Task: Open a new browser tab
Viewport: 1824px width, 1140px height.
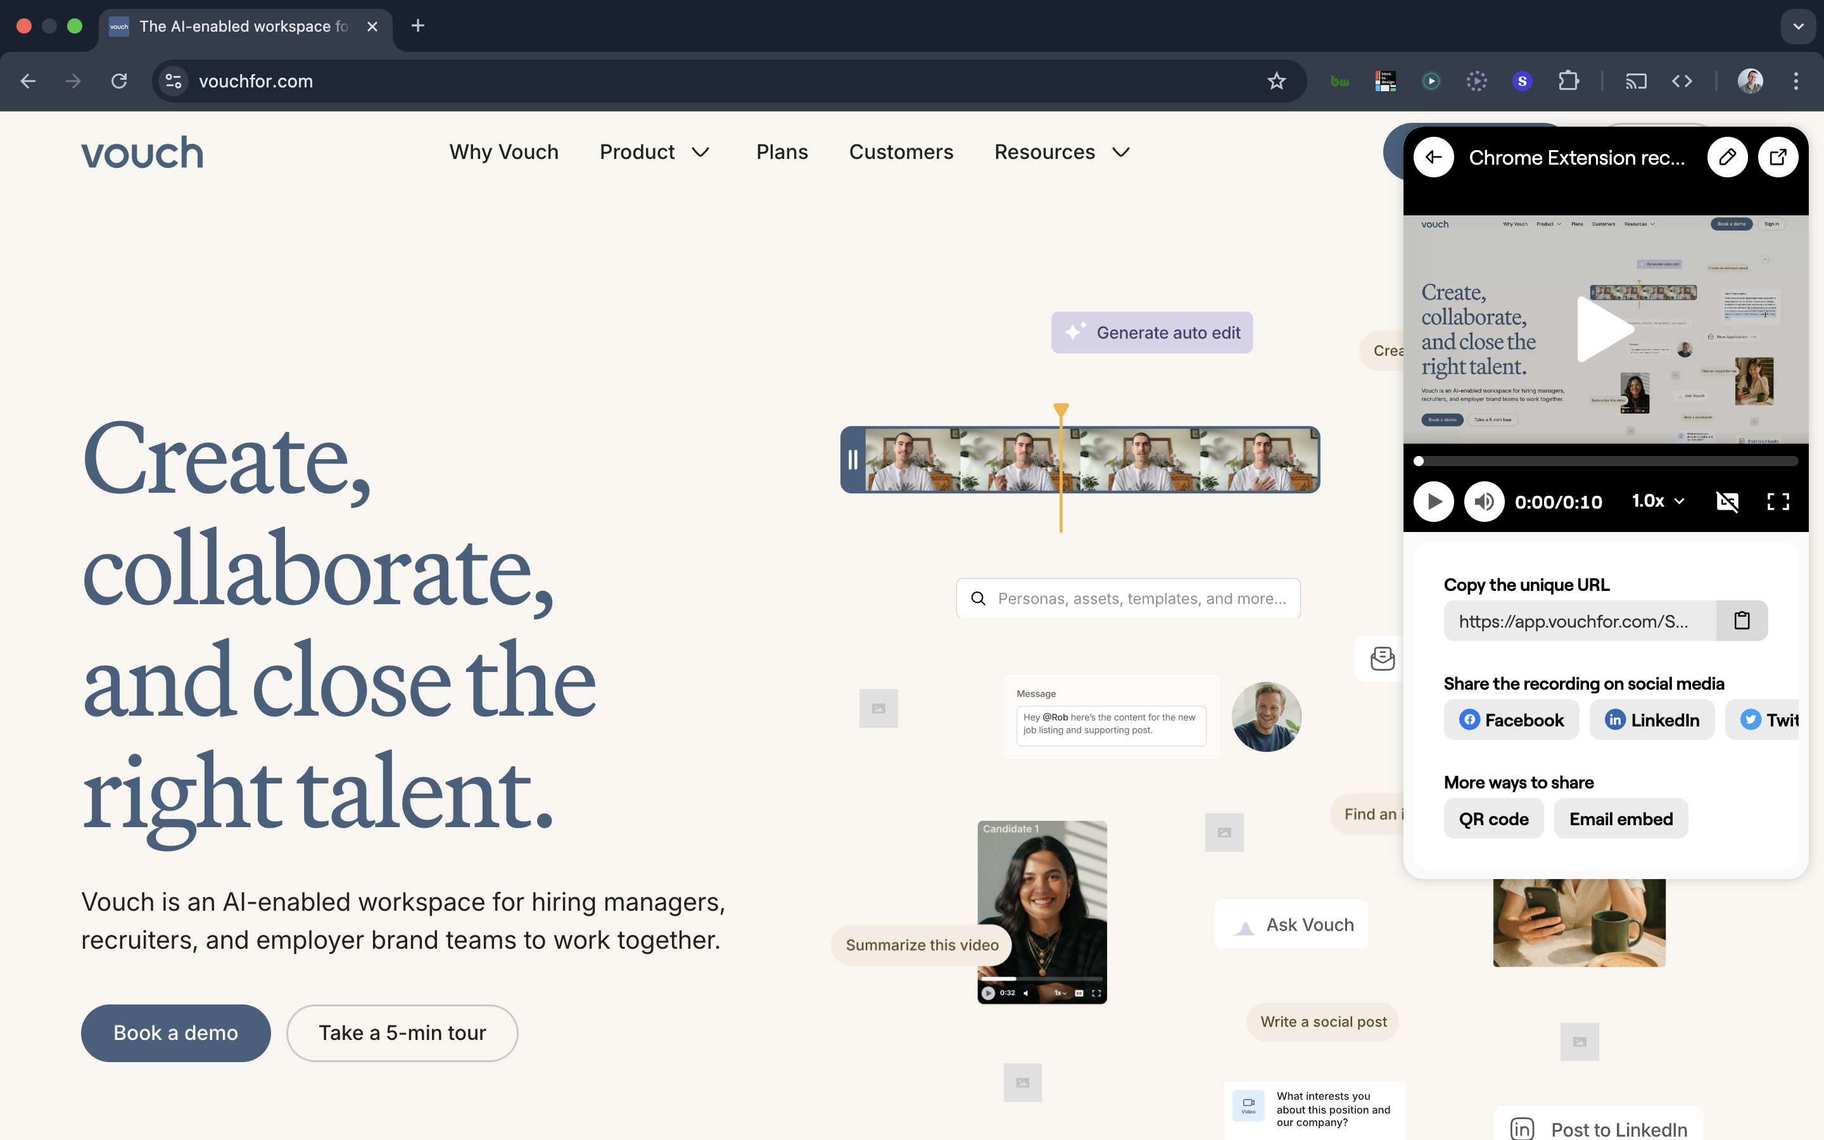Action: point(417,25)
